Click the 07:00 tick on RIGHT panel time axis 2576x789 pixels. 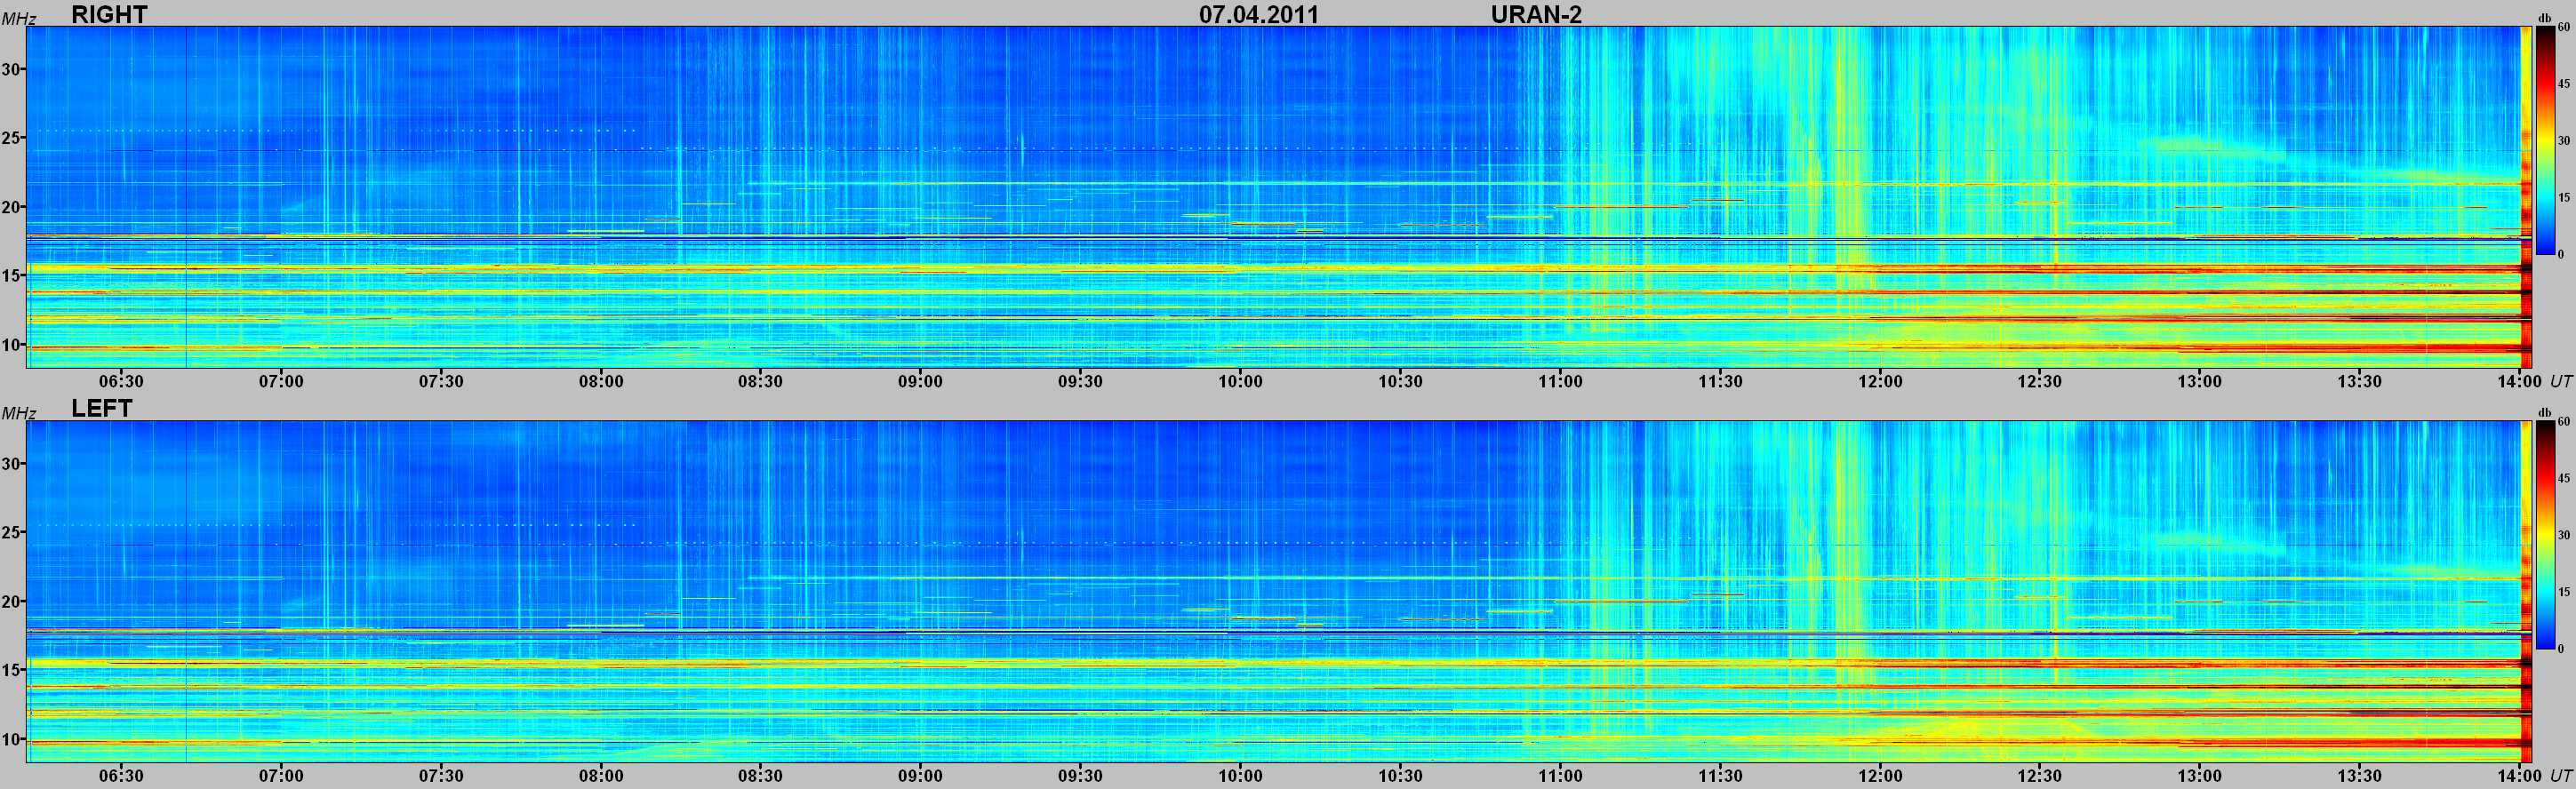(281, 381)
